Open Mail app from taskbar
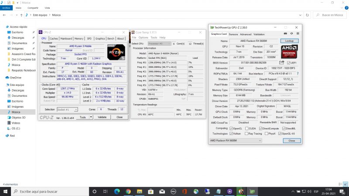The width and height of the screenshot is (349, 196). pos(162,191)
